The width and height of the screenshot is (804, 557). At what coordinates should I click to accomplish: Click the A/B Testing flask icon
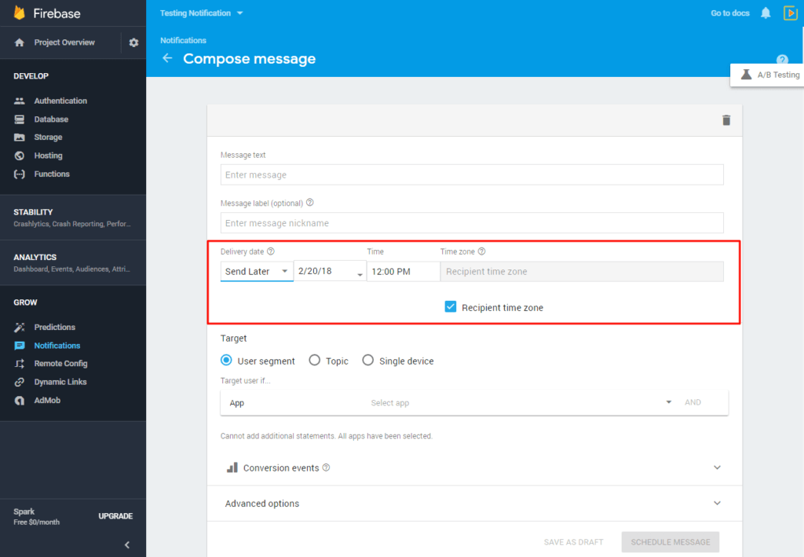coord(747,75)
